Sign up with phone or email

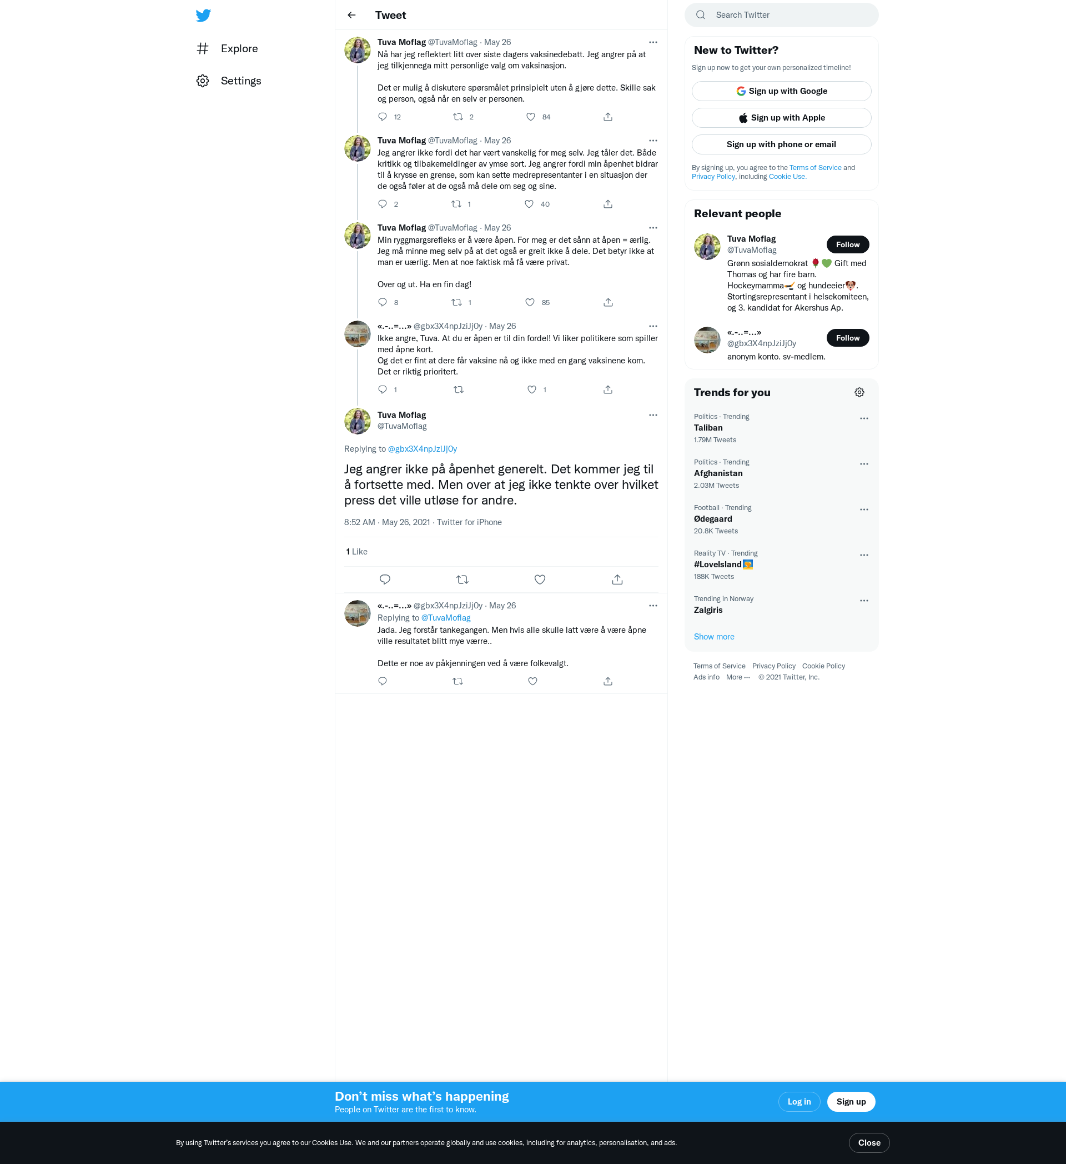click(782, 144)
